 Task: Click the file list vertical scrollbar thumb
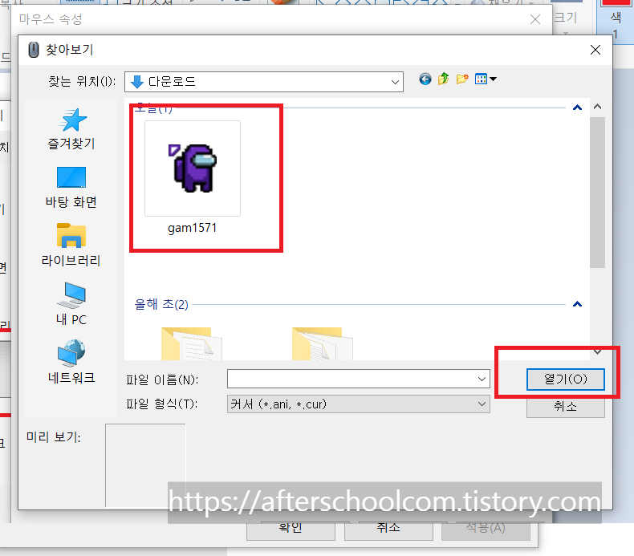click(x=597, y=193)
